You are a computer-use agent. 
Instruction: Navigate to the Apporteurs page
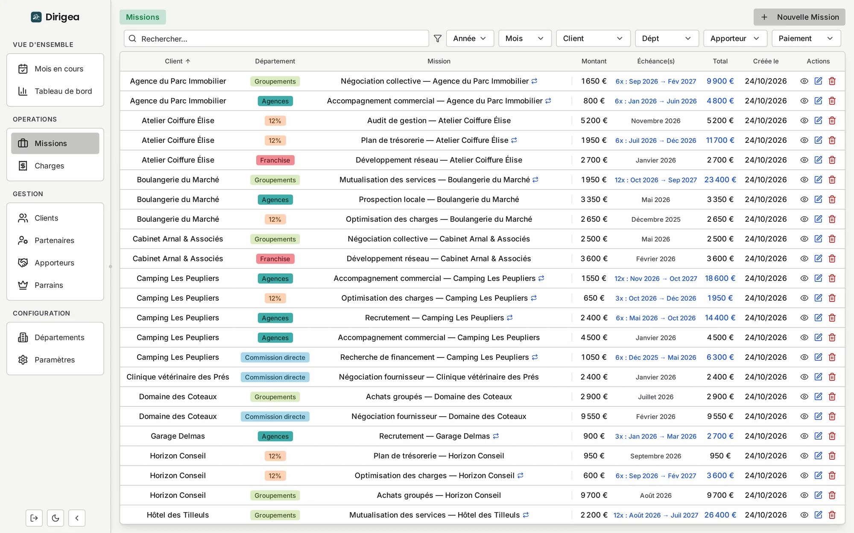pyautogui.click(x=55, y=263)
